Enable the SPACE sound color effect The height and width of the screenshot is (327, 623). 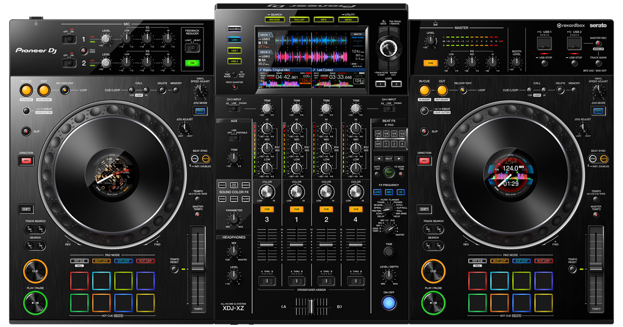pyautogui.click(x=222, y=185)
